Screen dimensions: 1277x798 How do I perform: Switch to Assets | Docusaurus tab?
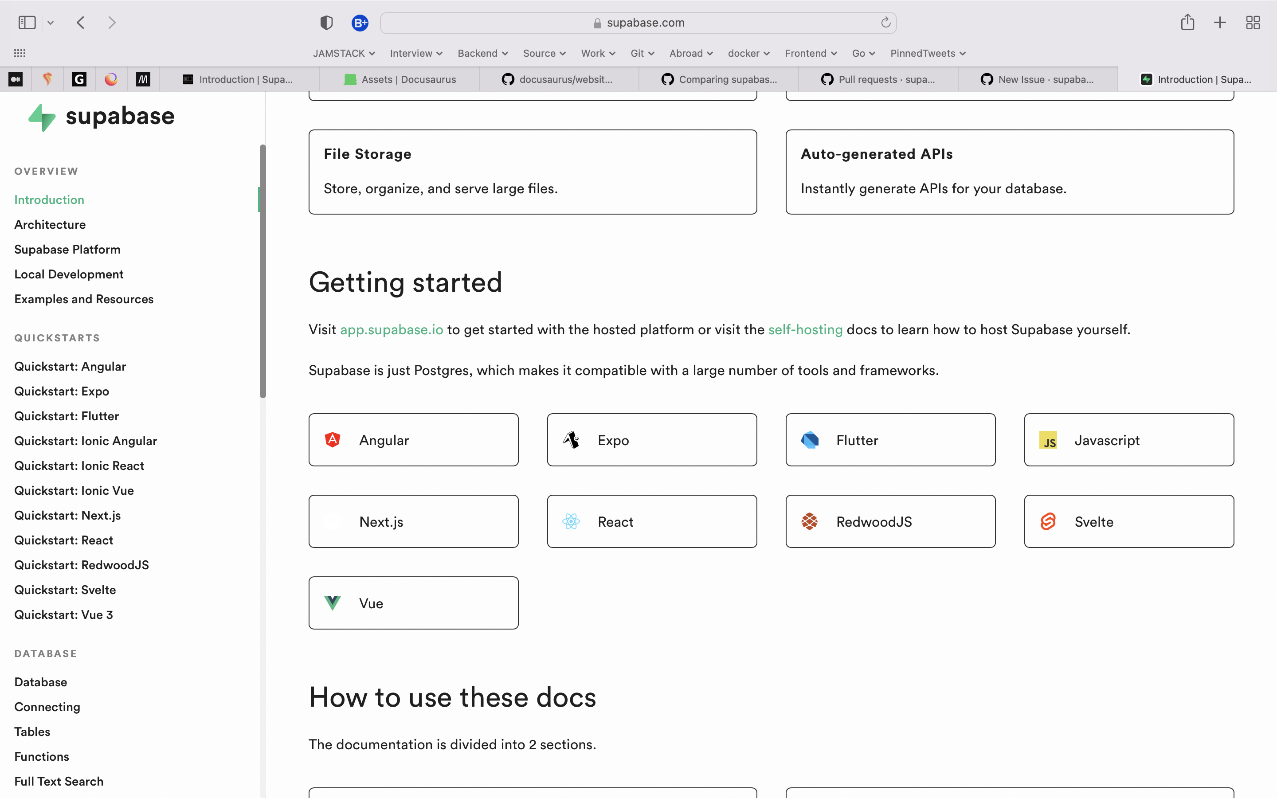click(x=400, y=80)
